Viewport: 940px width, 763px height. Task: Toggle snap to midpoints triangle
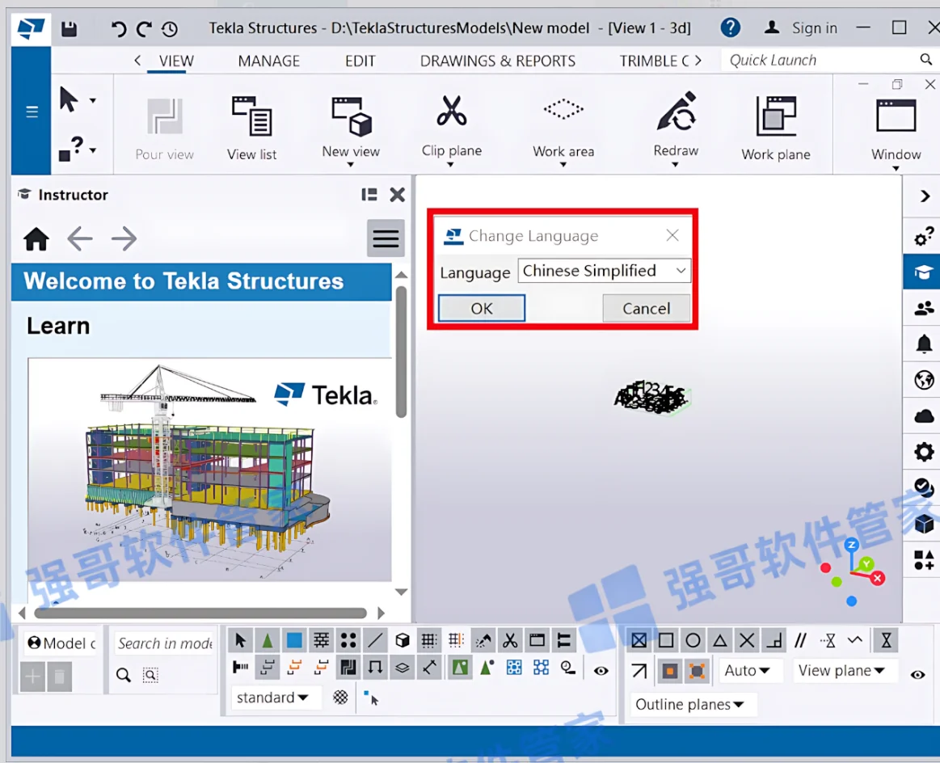click(720, 641)
